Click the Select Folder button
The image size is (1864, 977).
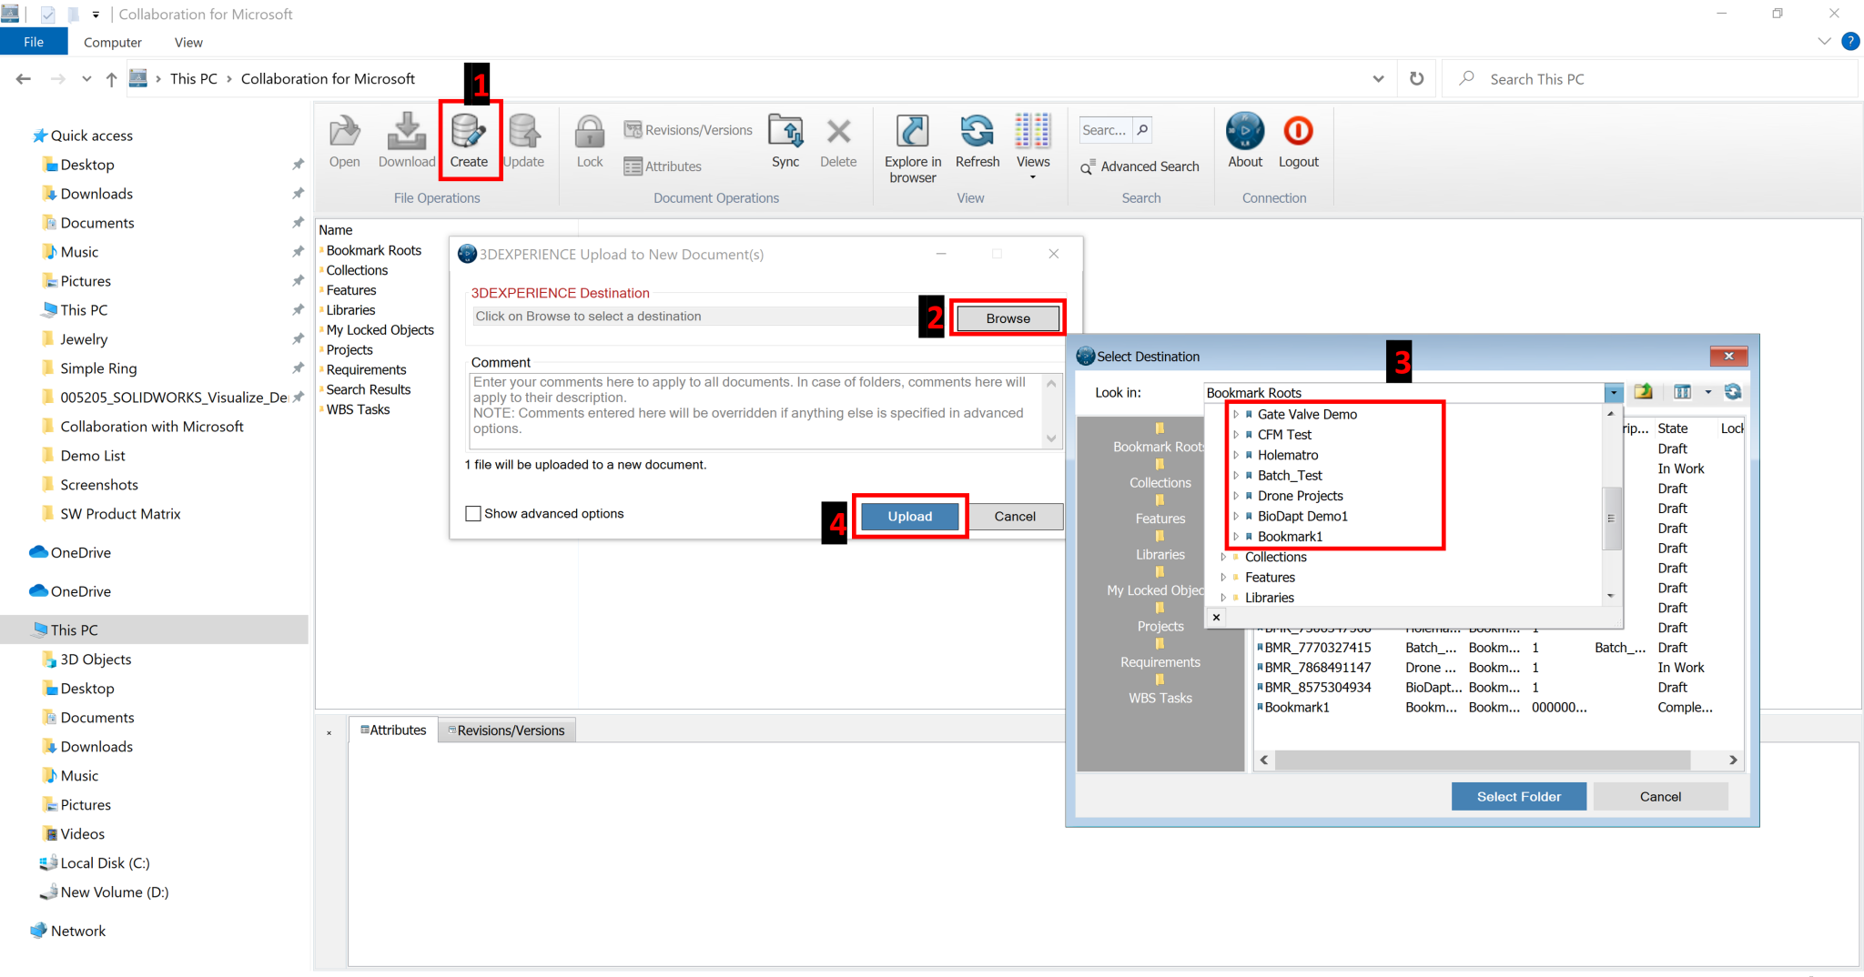click(x=1518, y=797)
